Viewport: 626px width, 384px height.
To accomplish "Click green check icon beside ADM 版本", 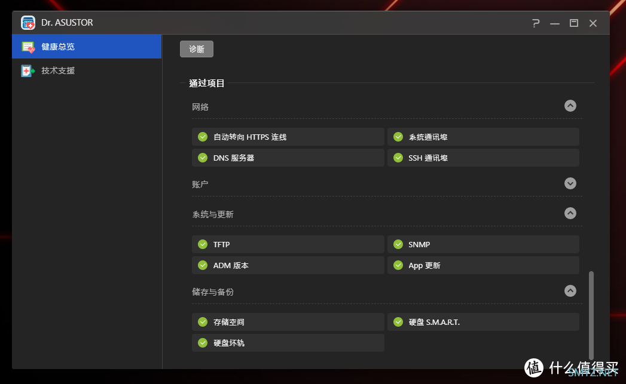I will coord(203,265).
